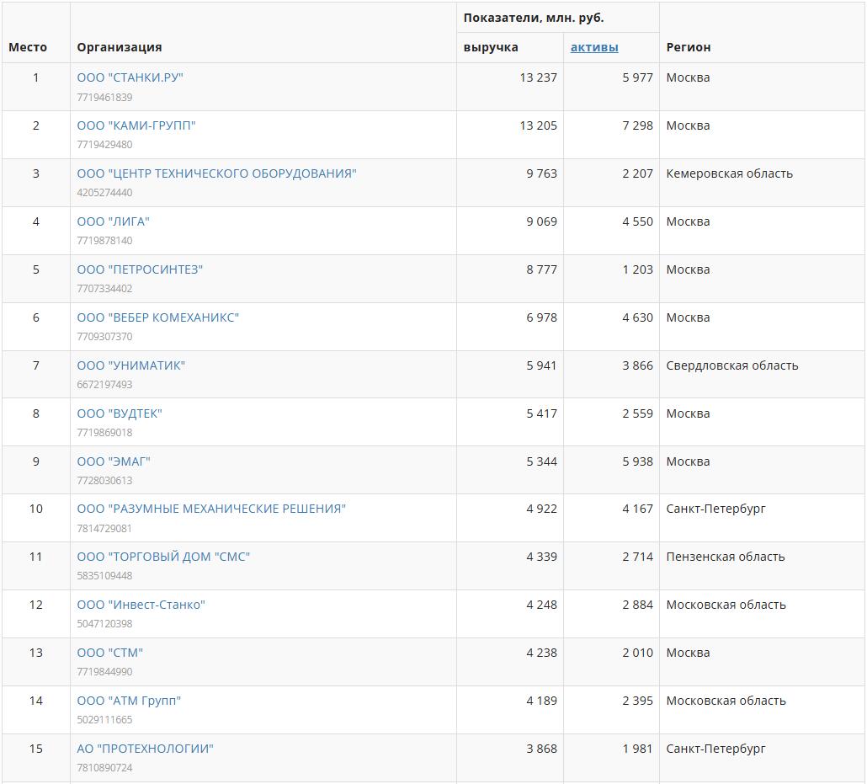The width and height of the screenshot is (867, 784).
Task: Click АО "ПРОТЕХНОЛОГИИ" company link
Action: (145, 749)
